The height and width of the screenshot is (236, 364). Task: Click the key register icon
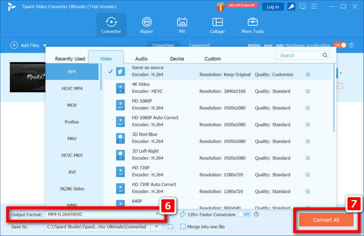291,6
